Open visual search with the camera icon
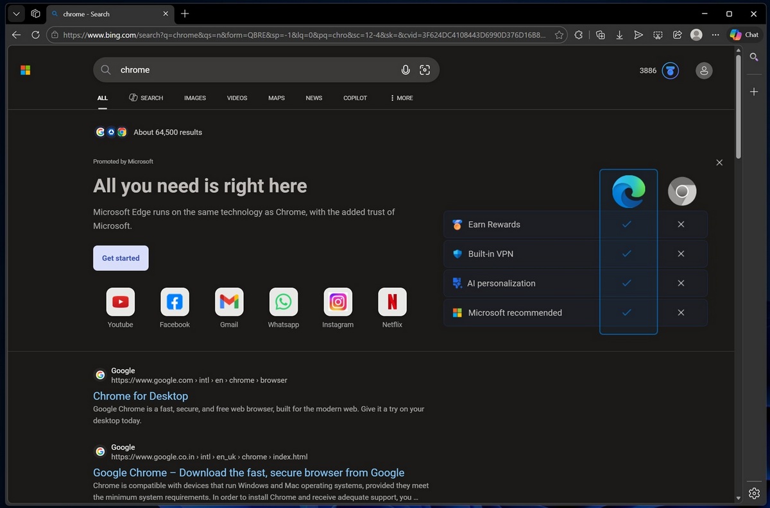Image resolution: width=770 pixels, height=508 pixels. 425,70
